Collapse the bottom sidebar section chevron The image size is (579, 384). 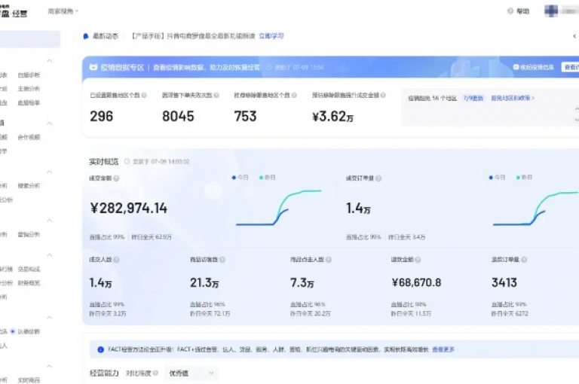pyautogui.click(x=49, y=366)
